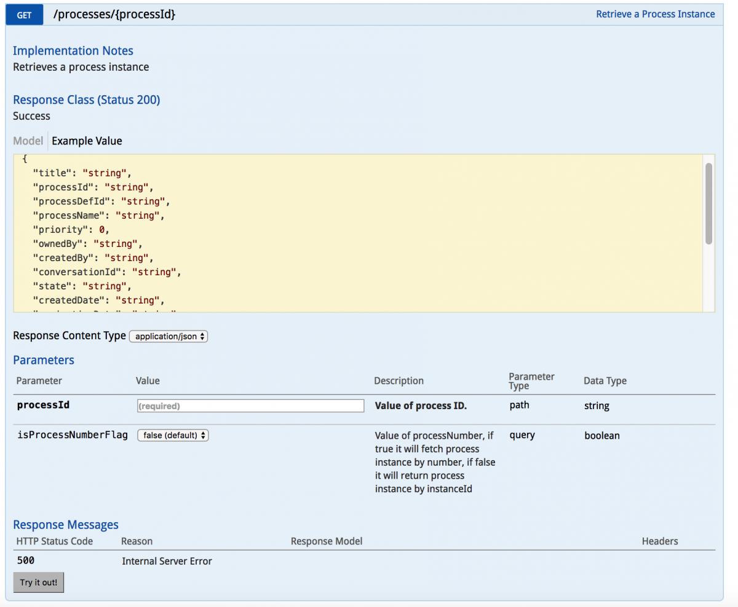Click the "title" line in example JSON

82,173
